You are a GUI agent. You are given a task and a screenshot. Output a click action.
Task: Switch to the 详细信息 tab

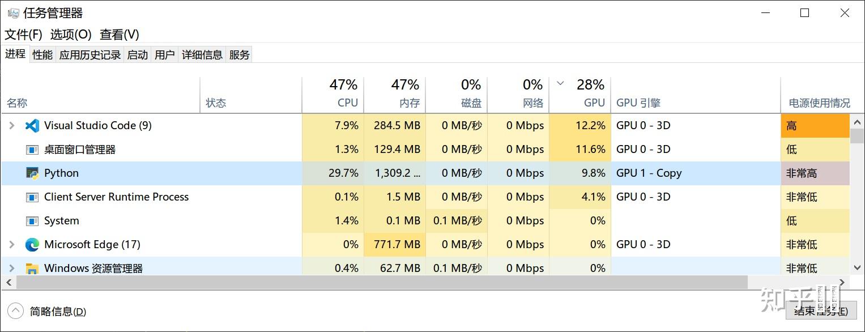[x=202, y=55]
